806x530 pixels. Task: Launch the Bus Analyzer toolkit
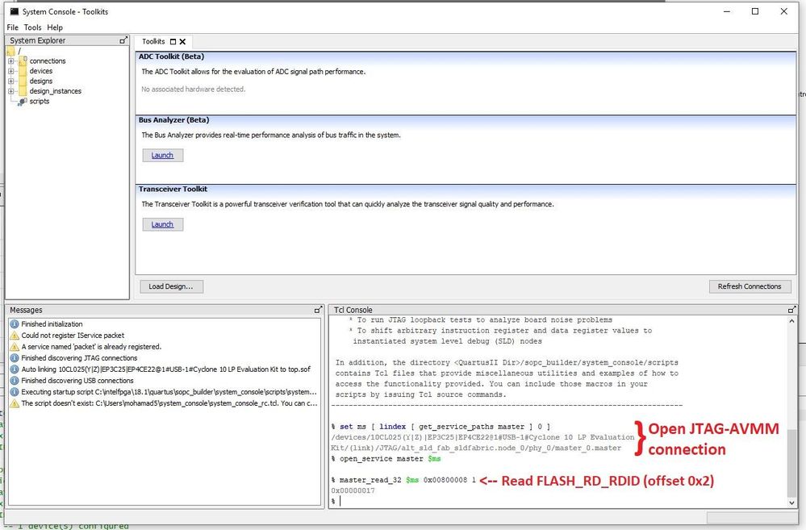(x=162, y=155)
